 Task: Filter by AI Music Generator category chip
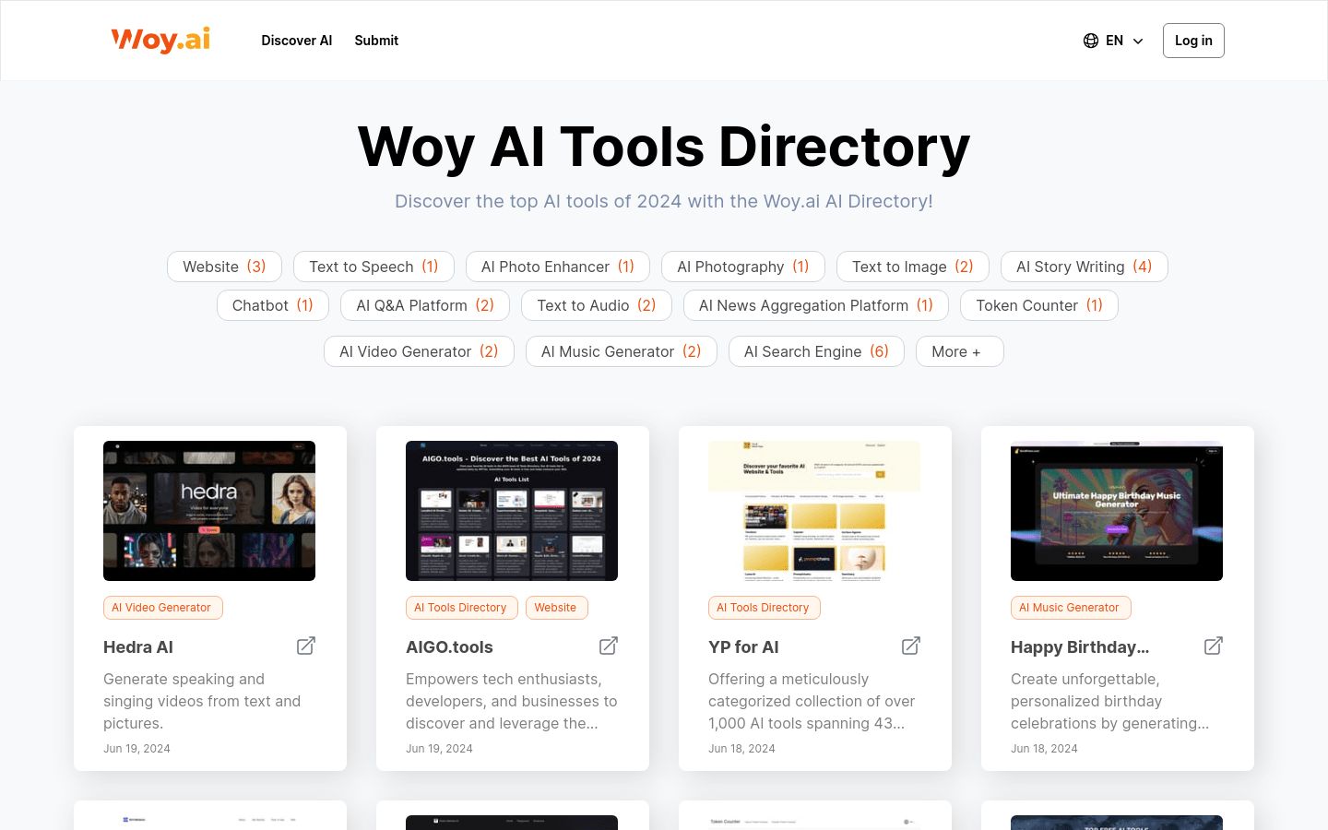[x=622, y=351]
